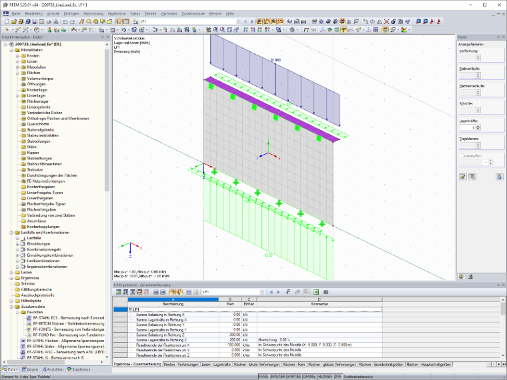Collapse the Zusatzmodule tree node
This screenshot has height=380, width=507.
click(11, 307)
